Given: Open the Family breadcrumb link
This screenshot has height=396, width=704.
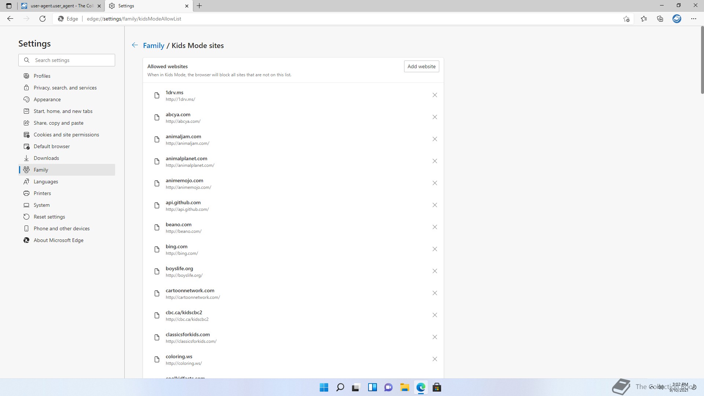Looking at the screenshot, I should point(153,45).
